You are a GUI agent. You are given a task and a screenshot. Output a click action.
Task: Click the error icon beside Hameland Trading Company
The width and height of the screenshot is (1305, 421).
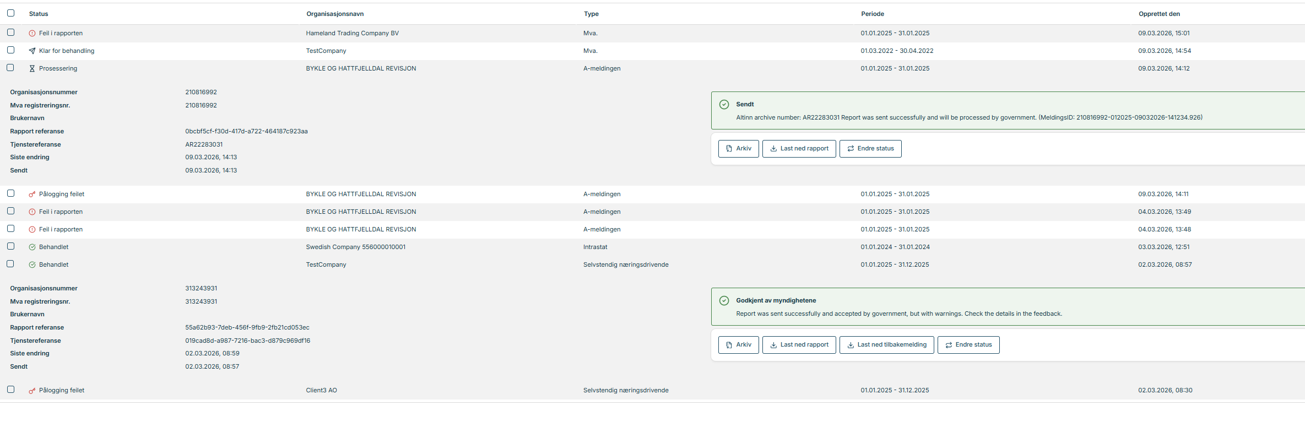[x=32, y=34]
